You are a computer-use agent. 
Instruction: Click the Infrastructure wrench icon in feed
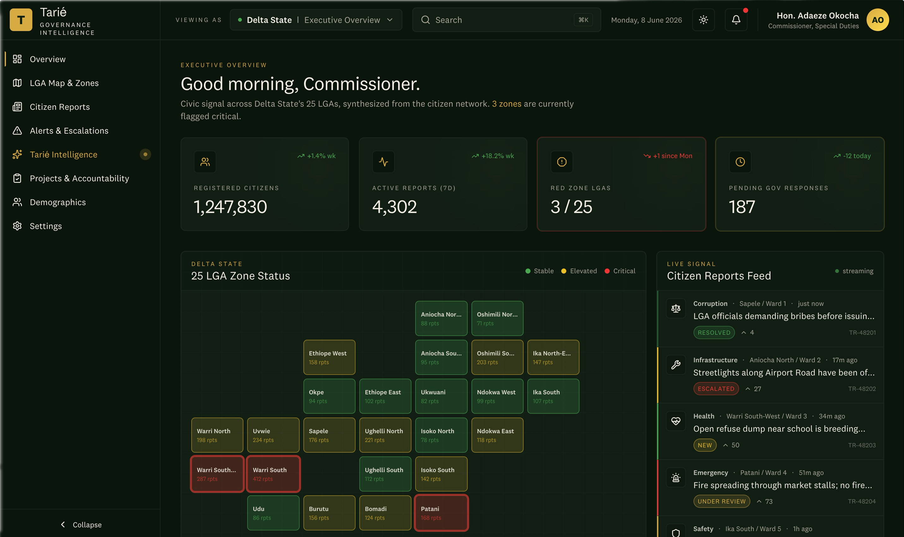point(676,365)
